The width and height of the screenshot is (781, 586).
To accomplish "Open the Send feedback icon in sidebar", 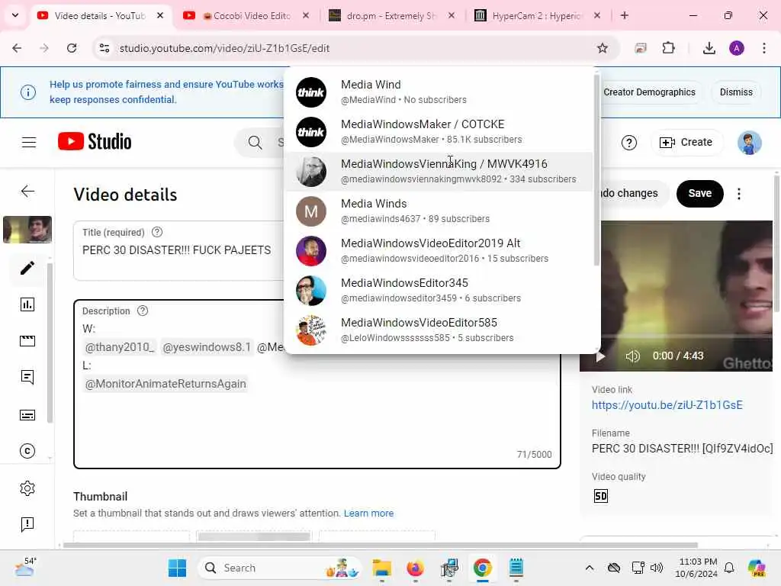I will [27, 524].
